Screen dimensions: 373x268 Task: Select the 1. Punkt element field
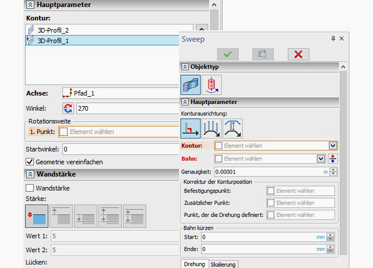[x=119, y=132]
